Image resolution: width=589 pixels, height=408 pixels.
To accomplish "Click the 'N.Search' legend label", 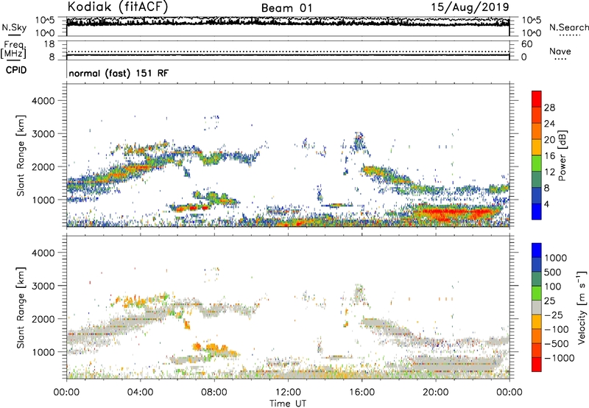I will [568, 27].
